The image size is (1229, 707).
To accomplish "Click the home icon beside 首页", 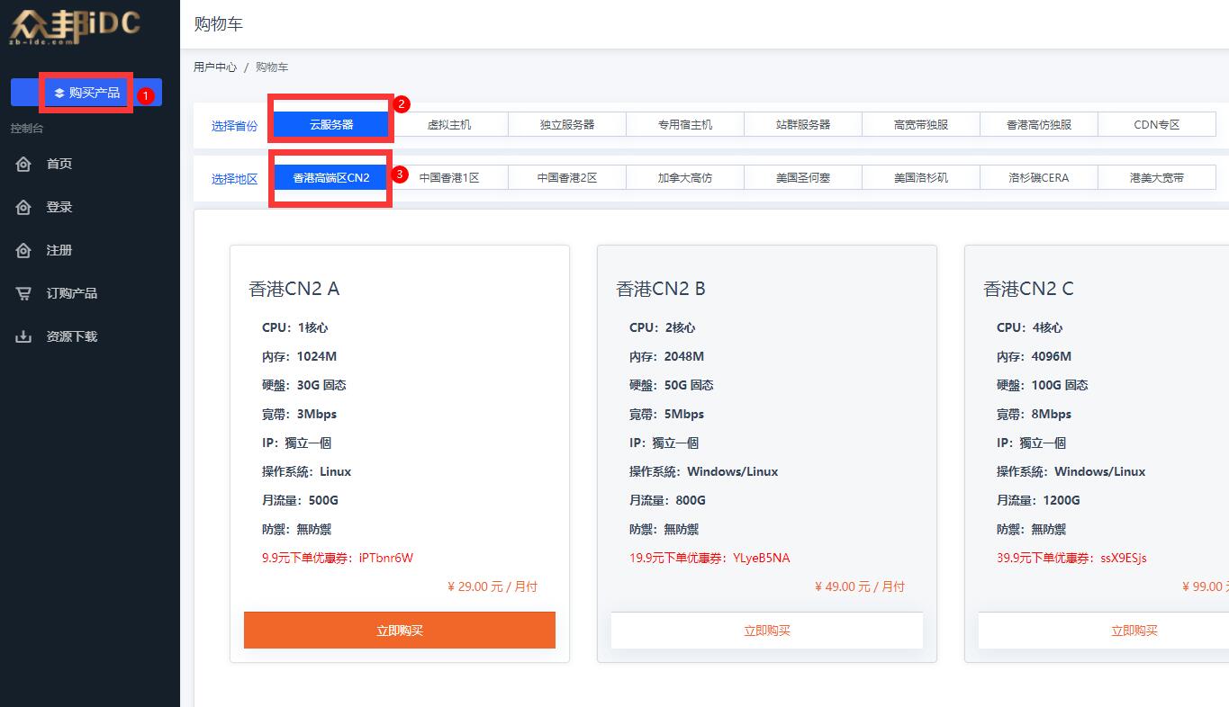I will (x=23, y=164).
